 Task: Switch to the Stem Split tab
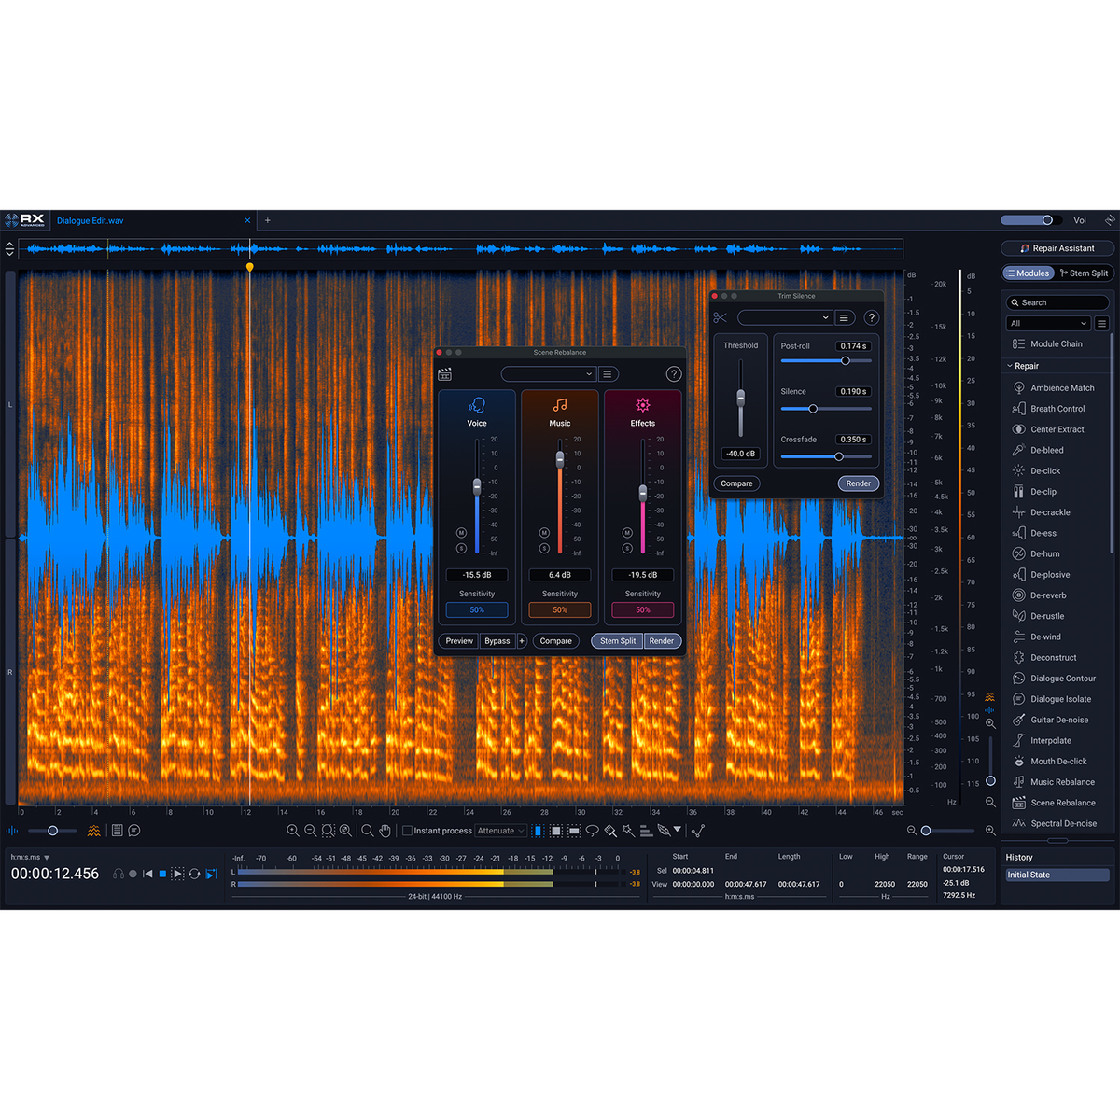tap(1084, 273)
